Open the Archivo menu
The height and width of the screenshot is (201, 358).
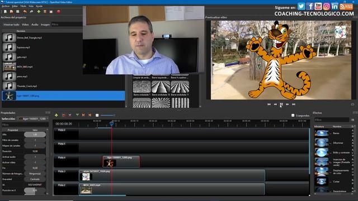(x=6, y=6)
